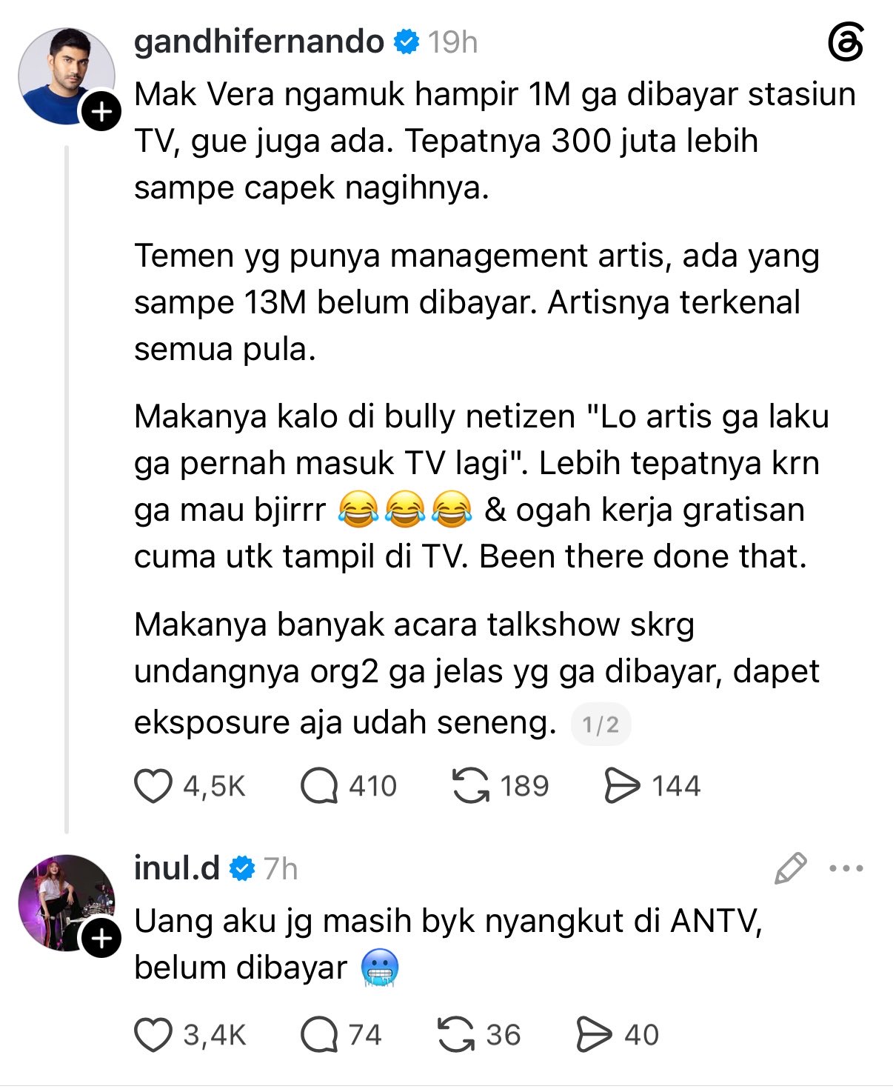The height and width of the screenshot is (1092, 893).
Task: Open comments on gandhifernando's post
Action: (x=319, y=786)
